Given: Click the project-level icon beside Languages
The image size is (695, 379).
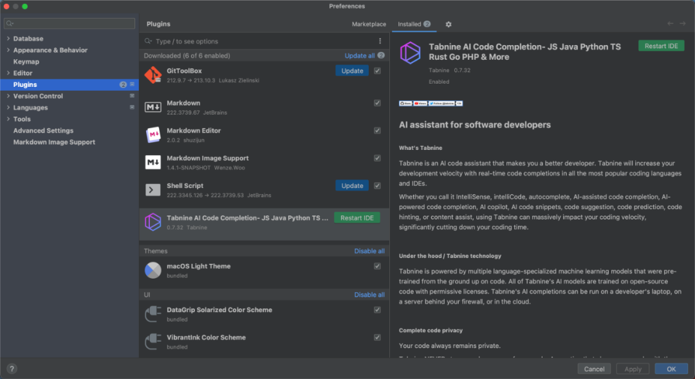Looking at the screenshot, I should [132, 107].
